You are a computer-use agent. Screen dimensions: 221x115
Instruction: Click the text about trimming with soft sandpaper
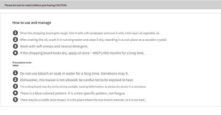coord(90,33)
